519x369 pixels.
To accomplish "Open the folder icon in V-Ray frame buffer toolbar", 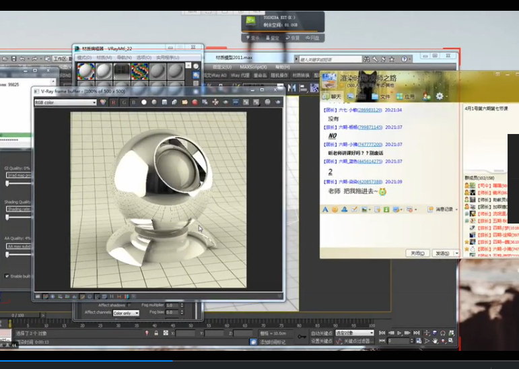I will [184, 102].
